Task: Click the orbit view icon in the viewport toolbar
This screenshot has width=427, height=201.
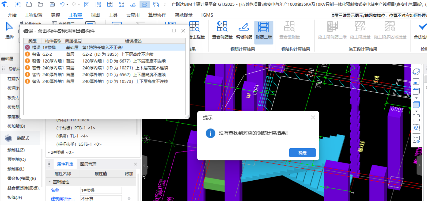Action: [416, 72]
